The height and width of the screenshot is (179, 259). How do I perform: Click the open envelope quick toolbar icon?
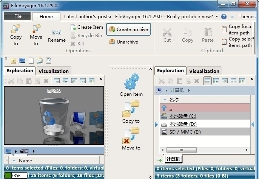[40, 61]
